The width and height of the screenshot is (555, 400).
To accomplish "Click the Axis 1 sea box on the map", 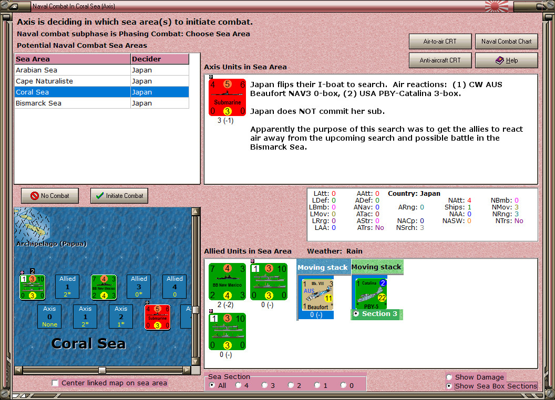I will 85,317.
